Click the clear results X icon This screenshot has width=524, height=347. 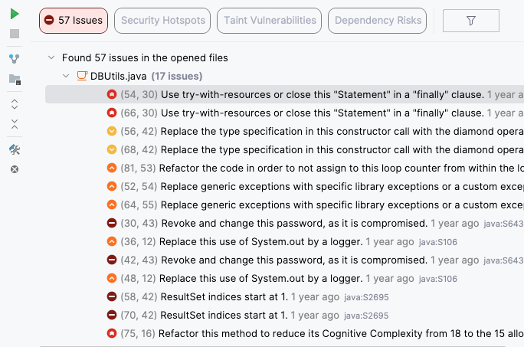(x=15, y=169)
